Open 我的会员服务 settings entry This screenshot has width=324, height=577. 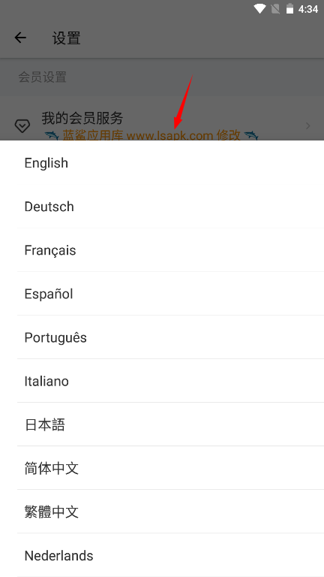click(x=162, y=119)
